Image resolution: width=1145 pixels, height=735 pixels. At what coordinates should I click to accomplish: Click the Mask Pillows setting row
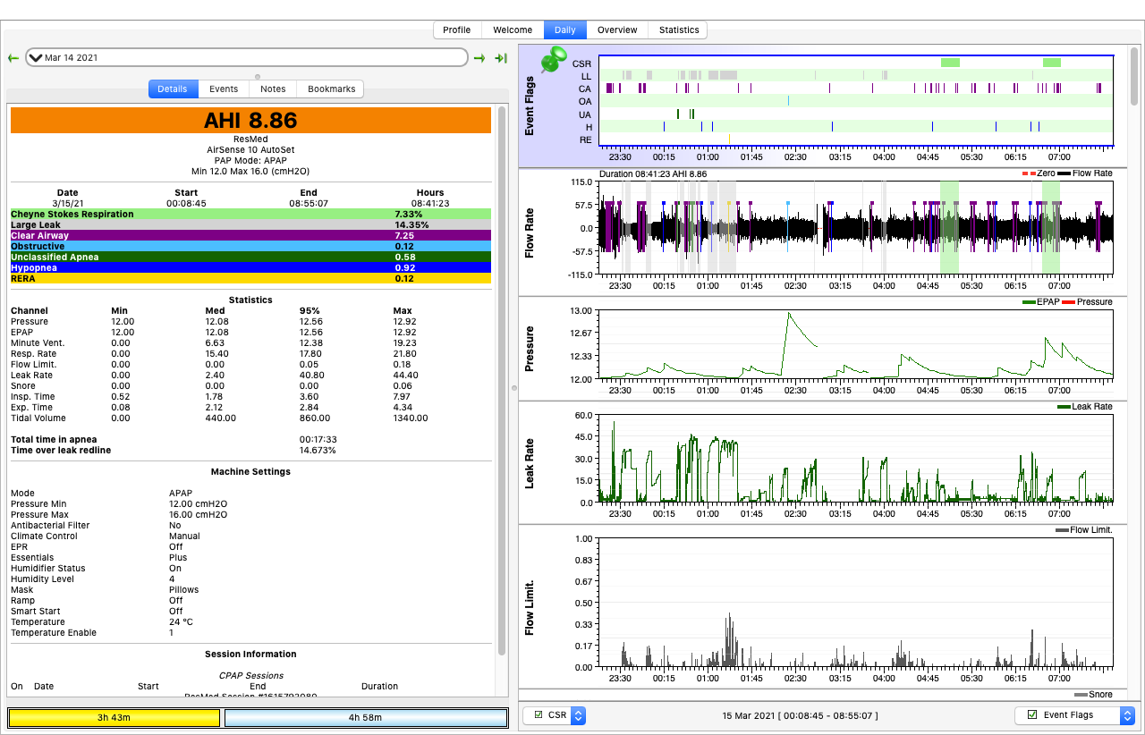pos(105,589)
